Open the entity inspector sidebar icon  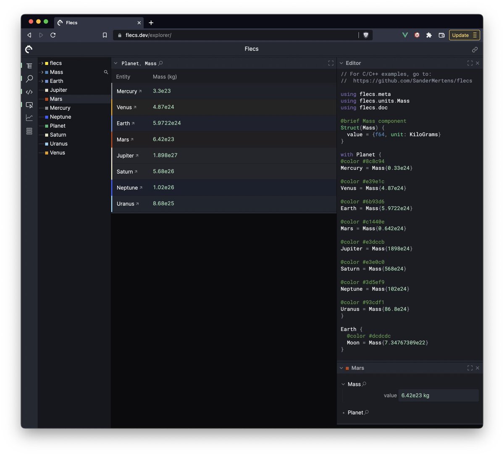(x=29, y=105)
